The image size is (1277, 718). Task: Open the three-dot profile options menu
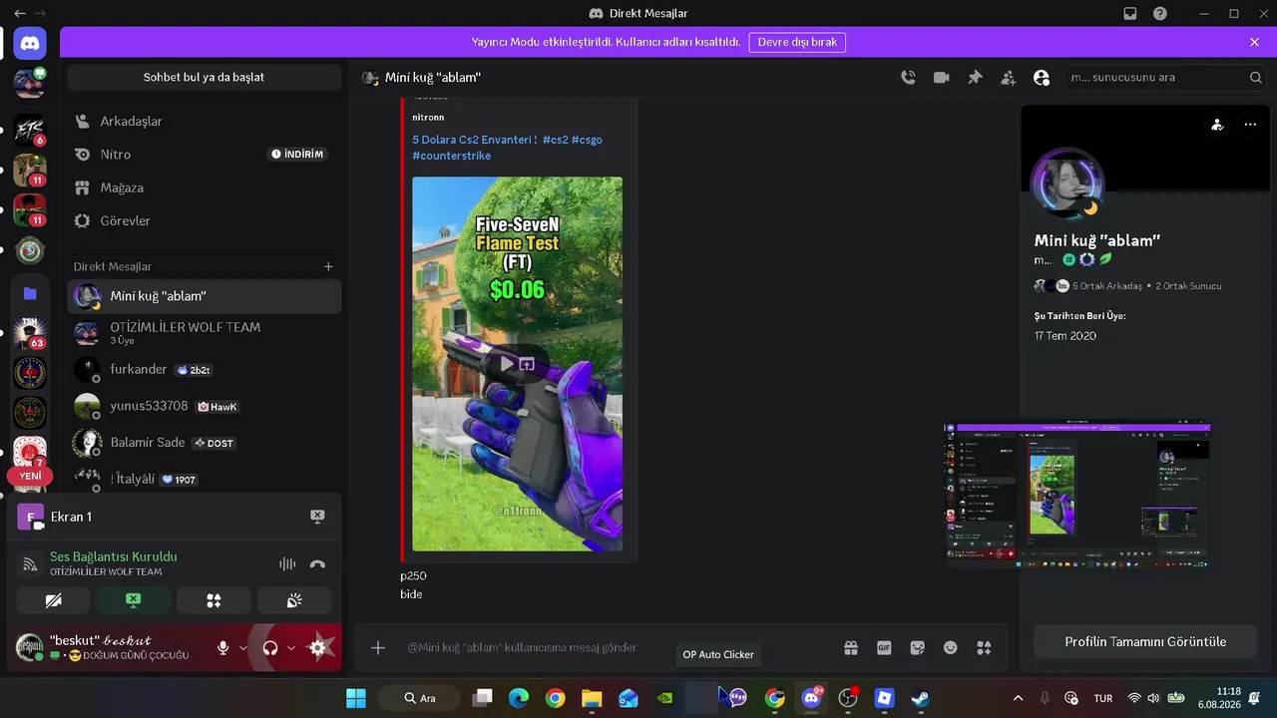point(1250,125)
